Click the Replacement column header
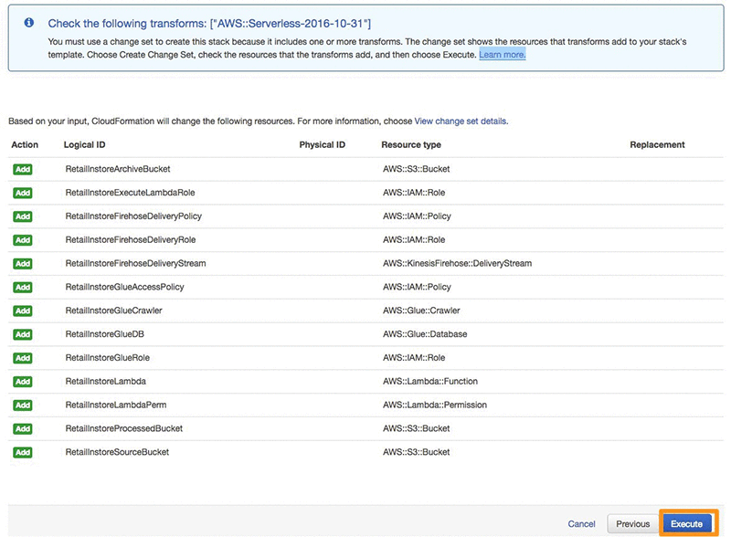 coord(657,144)
